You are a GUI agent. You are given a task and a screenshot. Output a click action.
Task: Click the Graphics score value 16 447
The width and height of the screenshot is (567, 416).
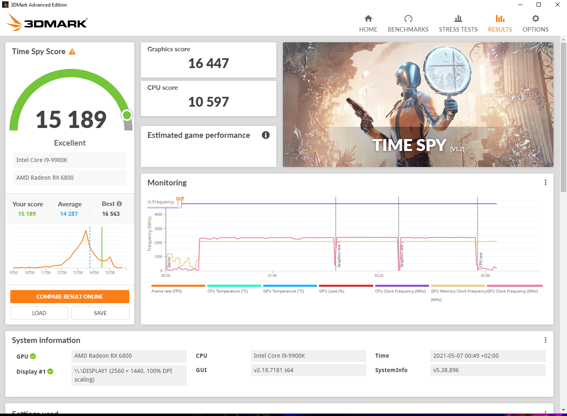click(x=209, y=64)
